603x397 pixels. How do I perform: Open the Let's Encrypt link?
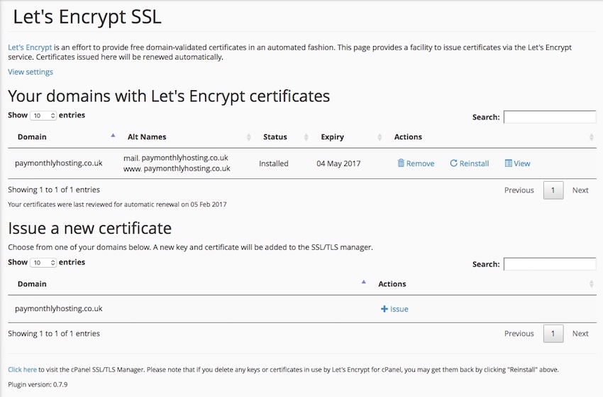click(x=30, y=48)
